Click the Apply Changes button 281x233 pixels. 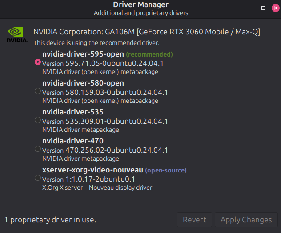(x=246, y=220)
